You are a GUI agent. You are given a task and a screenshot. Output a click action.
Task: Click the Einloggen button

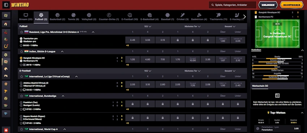(x=268, y=5)
